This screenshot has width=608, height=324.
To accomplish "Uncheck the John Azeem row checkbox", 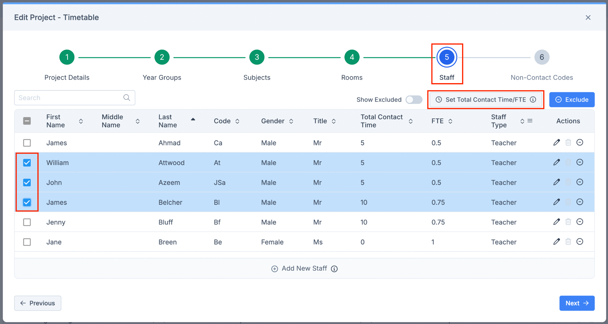I will click(27, 182).
